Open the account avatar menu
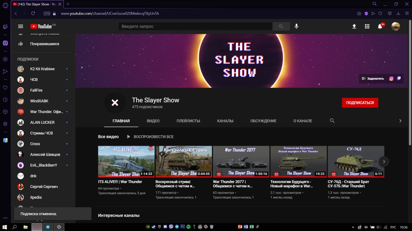 (x=396, y=26)
